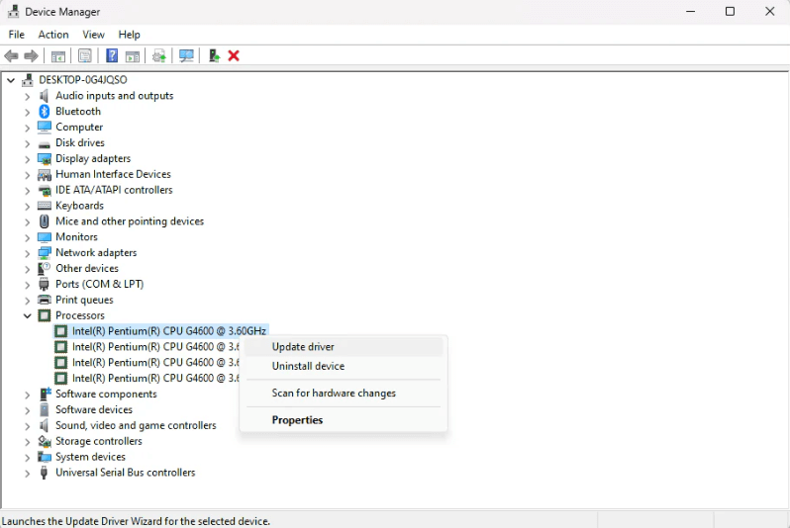Click the Device Manager title bar app icon
The image size is (790, 528).
coord(13,11)
